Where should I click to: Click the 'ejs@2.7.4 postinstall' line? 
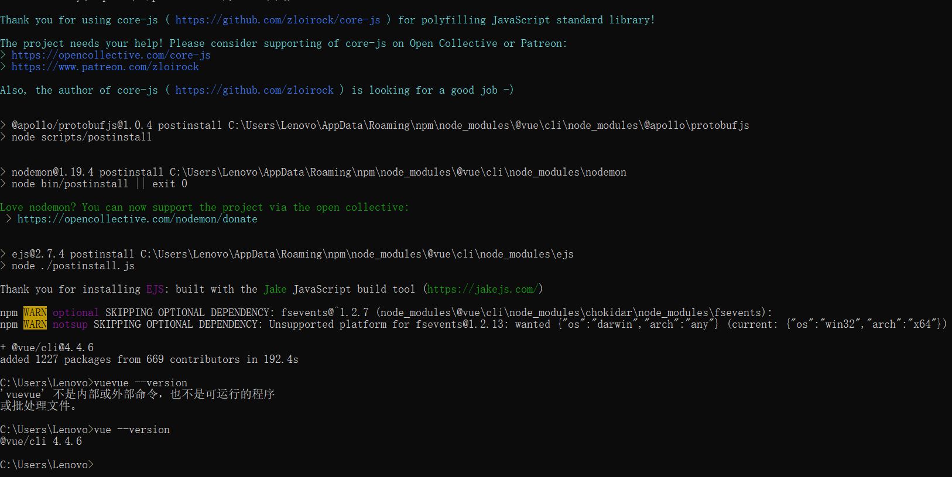point(287,254)
